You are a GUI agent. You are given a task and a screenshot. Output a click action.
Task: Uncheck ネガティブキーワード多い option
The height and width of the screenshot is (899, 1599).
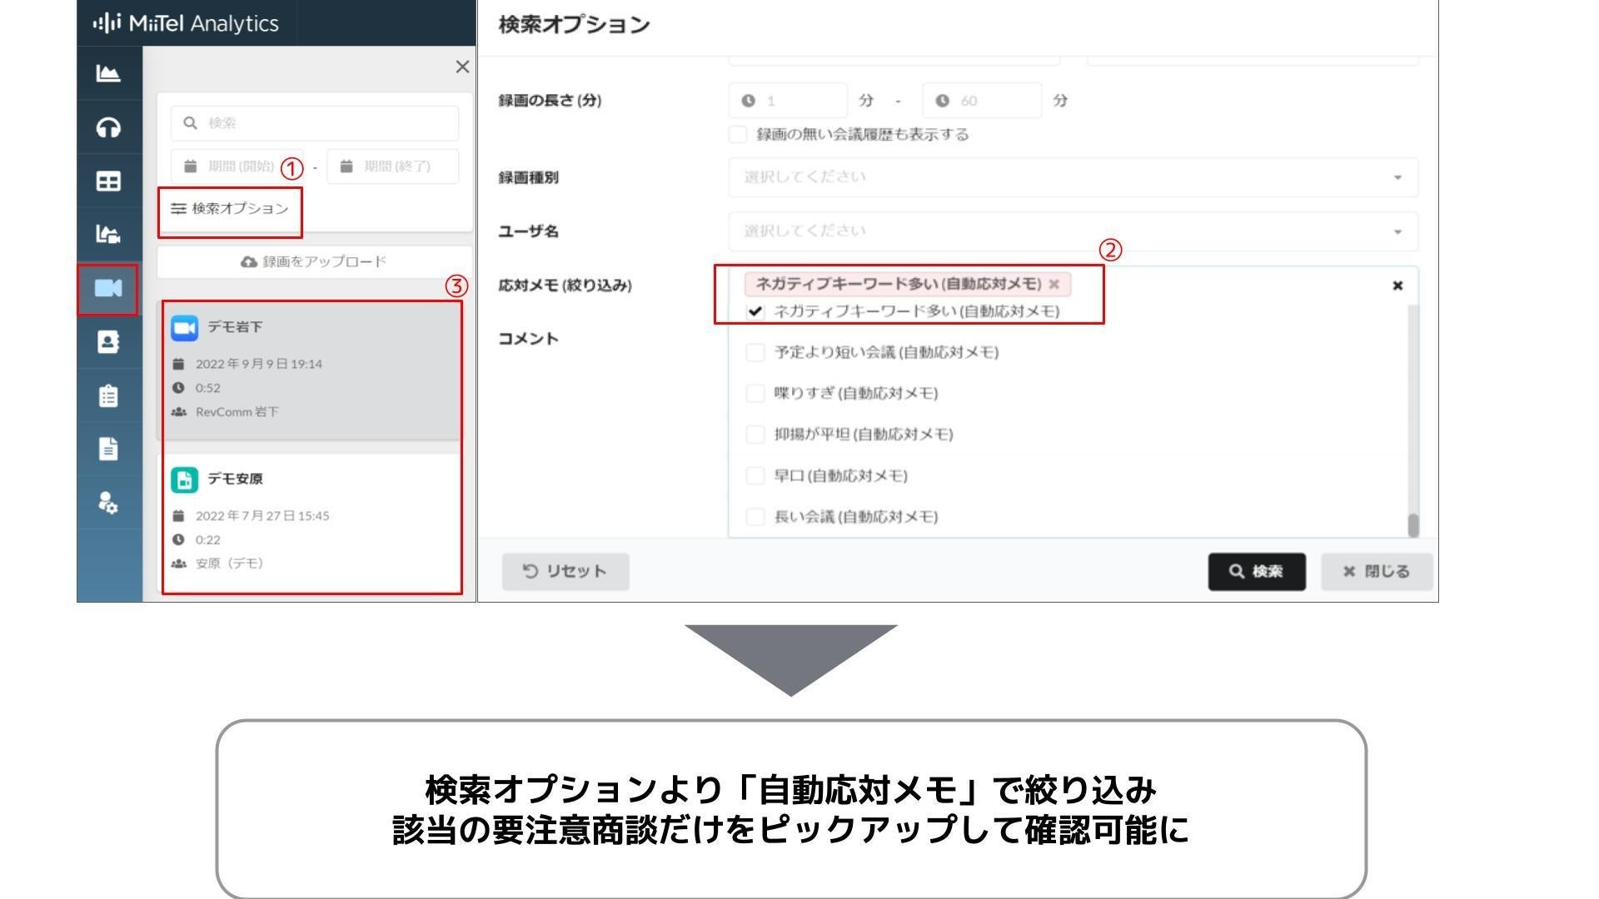tap(755, 311)
